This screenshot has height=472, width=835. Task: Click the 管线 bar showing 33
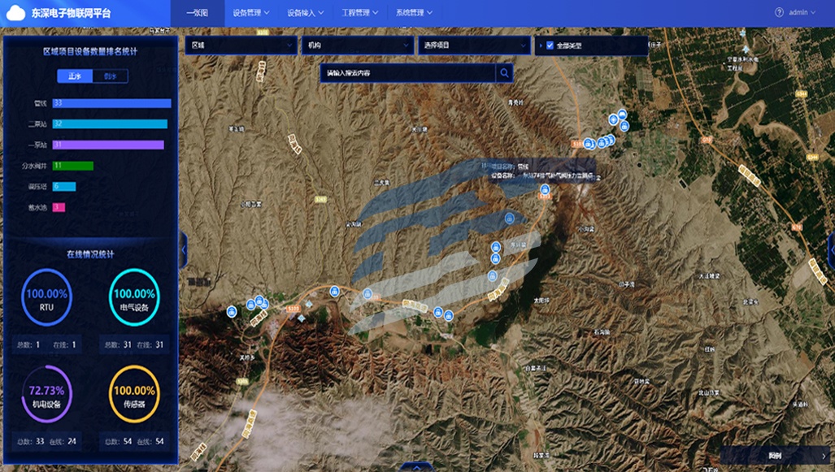111,103
